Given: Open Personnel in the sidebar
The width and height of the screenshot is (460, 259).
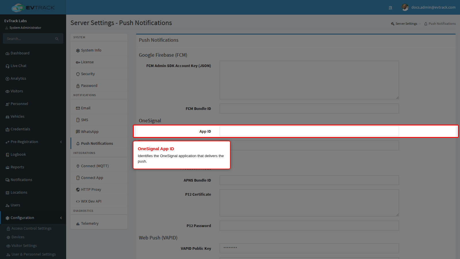Looking at the screenshot, I should (33, 104).
